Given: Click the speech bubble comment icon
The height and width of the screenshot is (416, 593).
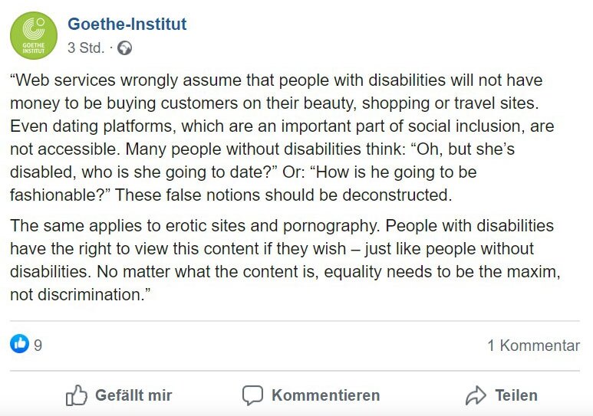Looking at the screenshot, I should point(252,395).
